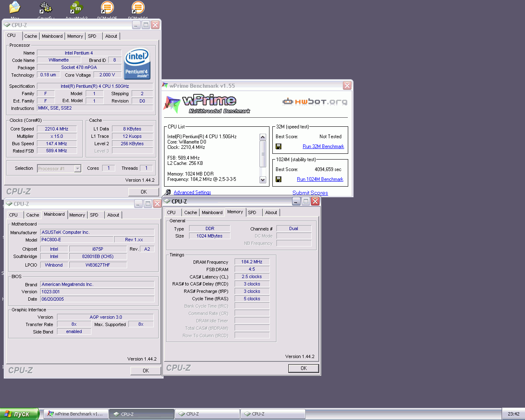Click the FSB:DRAM ratio value 4:5
Screen dimensions: 525x420
tap(252, 269)
